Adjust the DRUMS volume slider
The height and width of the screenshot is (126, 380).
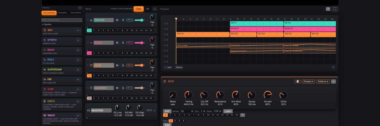point(139,20)
